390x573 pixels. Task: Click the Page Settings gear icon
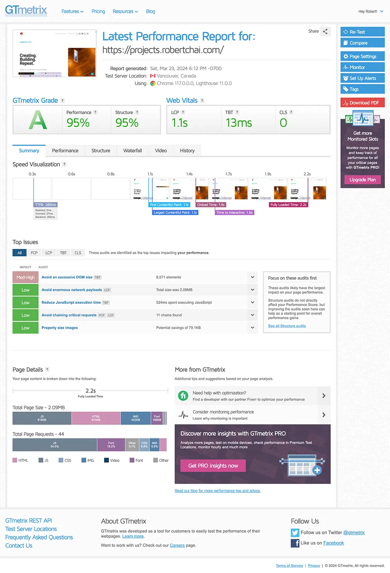(346, 56)
